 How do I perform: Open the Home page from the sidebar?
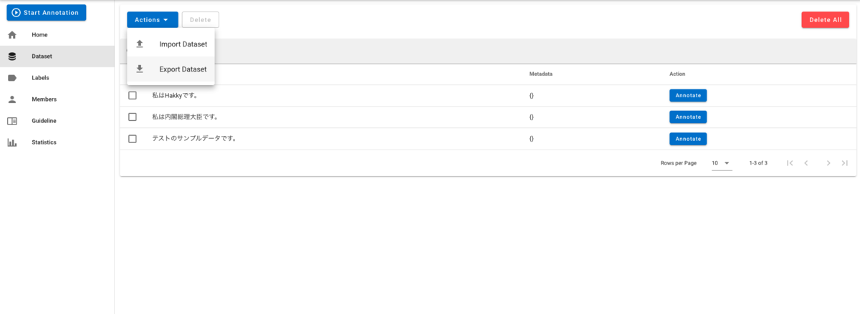pyautogui.click(x=57, y=35)
